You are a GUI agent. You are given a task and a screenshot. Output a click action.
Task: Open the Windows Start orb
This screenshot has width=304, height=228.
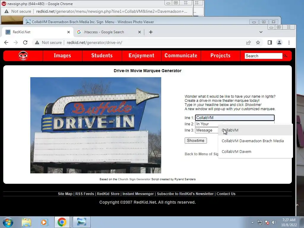tap(8, 222)
